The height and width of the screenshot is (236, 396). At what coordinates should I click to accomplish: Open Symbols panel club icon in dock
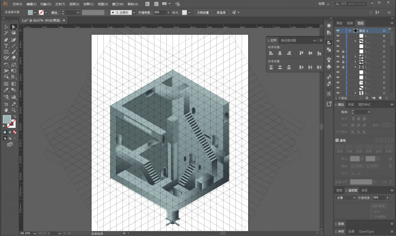coord(329,67)
